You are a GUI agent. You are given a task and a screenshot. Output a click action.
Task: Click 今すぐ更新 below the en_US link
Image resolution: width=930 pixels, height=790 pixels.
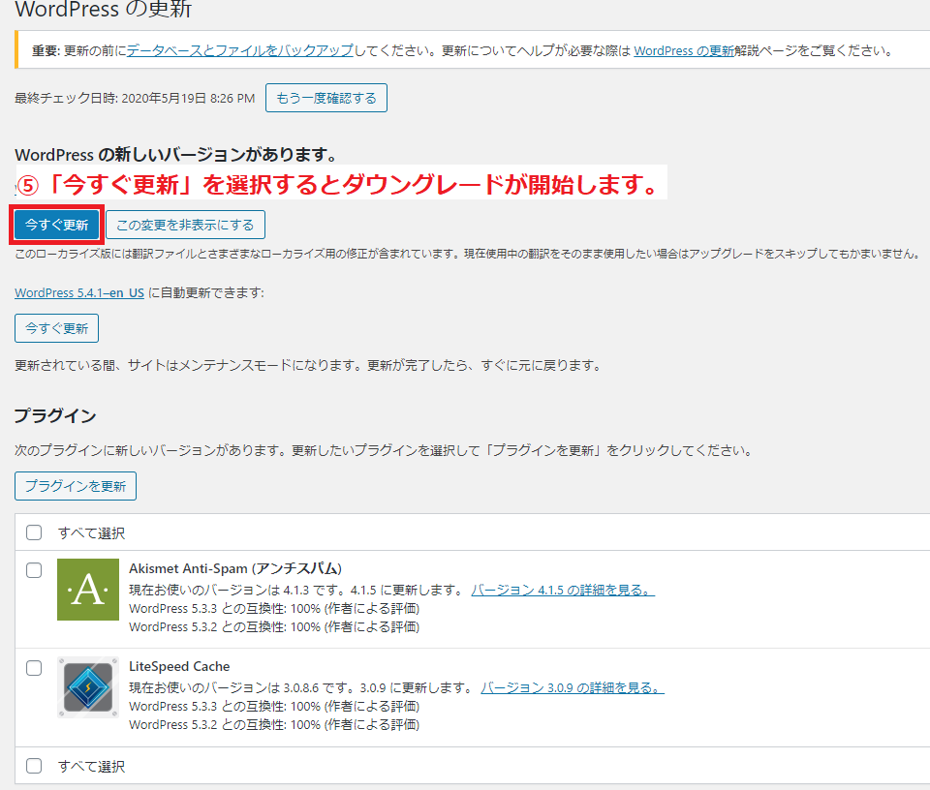[x=56, y=328]
